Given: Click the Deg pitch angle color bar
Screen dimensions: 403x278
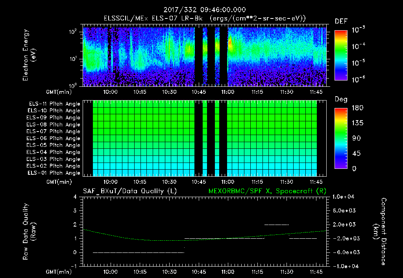Looking at the screenshot, I should (x=341, y=138).
